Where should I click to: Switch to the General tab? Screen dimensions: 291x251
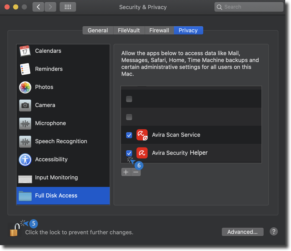pyautogui.click(x=98, y=30)
